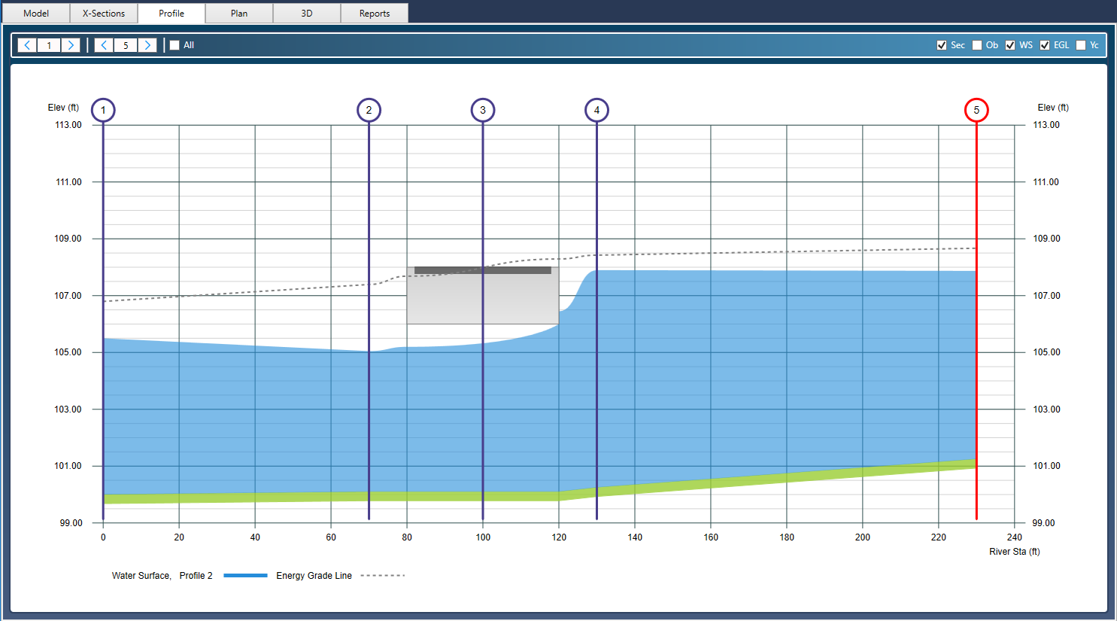Disable the EGL checkbox
Image resolution: width=1117 pixels, height=621 pixels.
click(x=1045, y=44)
